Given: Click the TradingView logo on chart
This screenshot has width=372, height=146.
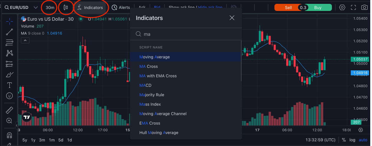Looking at the screenshot, I should (x=27, y=117).
